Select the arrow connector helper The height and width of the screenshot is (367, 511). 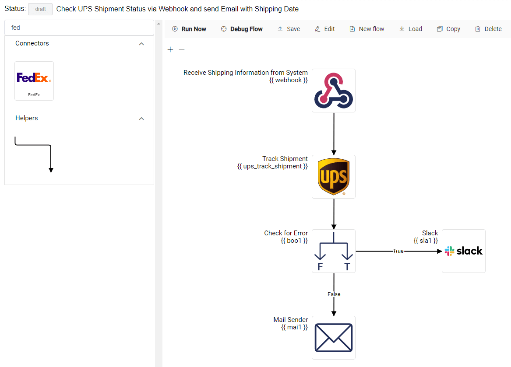pos(34,155)
